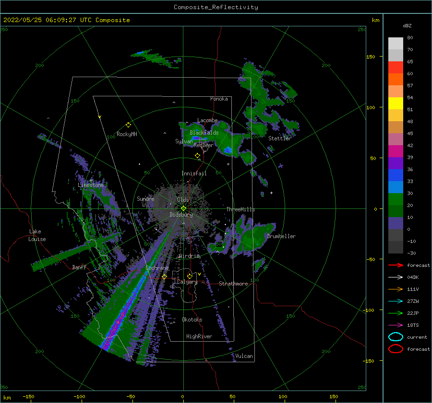Click the 80 dBZ light grey swatch

[x=396, y=43]
